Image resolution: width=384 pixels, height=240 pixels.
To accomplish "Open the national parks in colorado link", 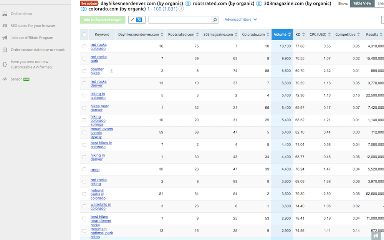I will (98, 194).
